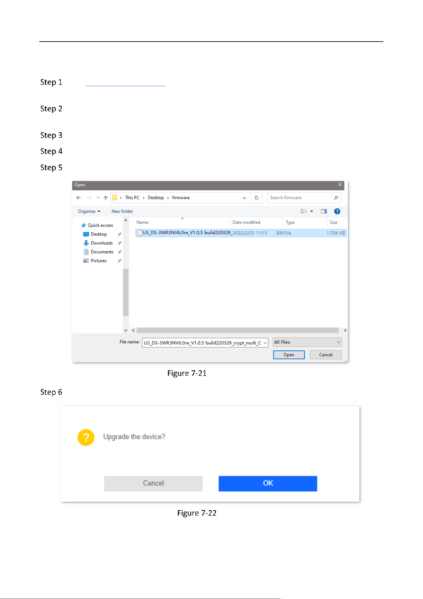423x599 pixels.
Task: Go up one folder level arrow
Action: (105, 198)
